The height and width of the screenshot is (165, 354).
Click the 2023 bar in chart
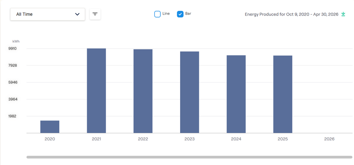coord(189,92)
